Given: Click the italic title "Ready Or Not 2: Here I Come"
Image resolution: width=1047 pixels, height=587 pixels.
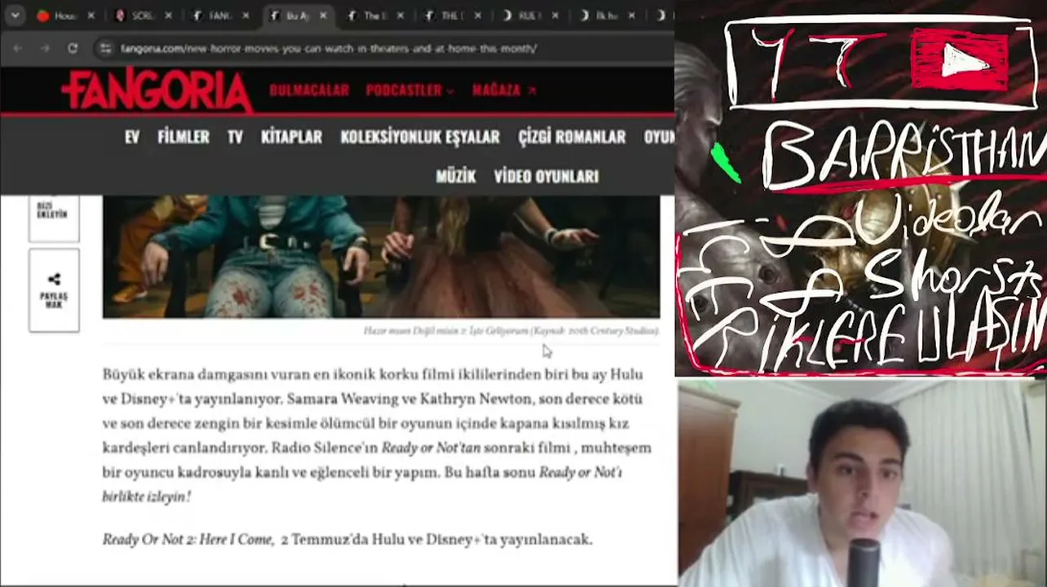Looking at the screenshot, I should pos(187,540).
